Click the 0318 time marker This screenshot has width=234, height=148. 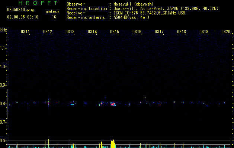click(x=182, y=32)
